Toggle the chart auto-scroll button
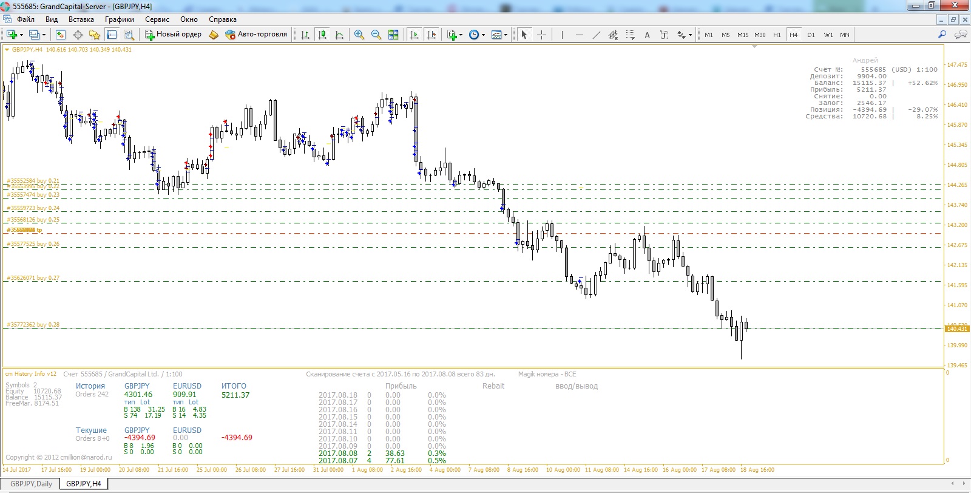The image size is (971, 493). pos(414,35)
